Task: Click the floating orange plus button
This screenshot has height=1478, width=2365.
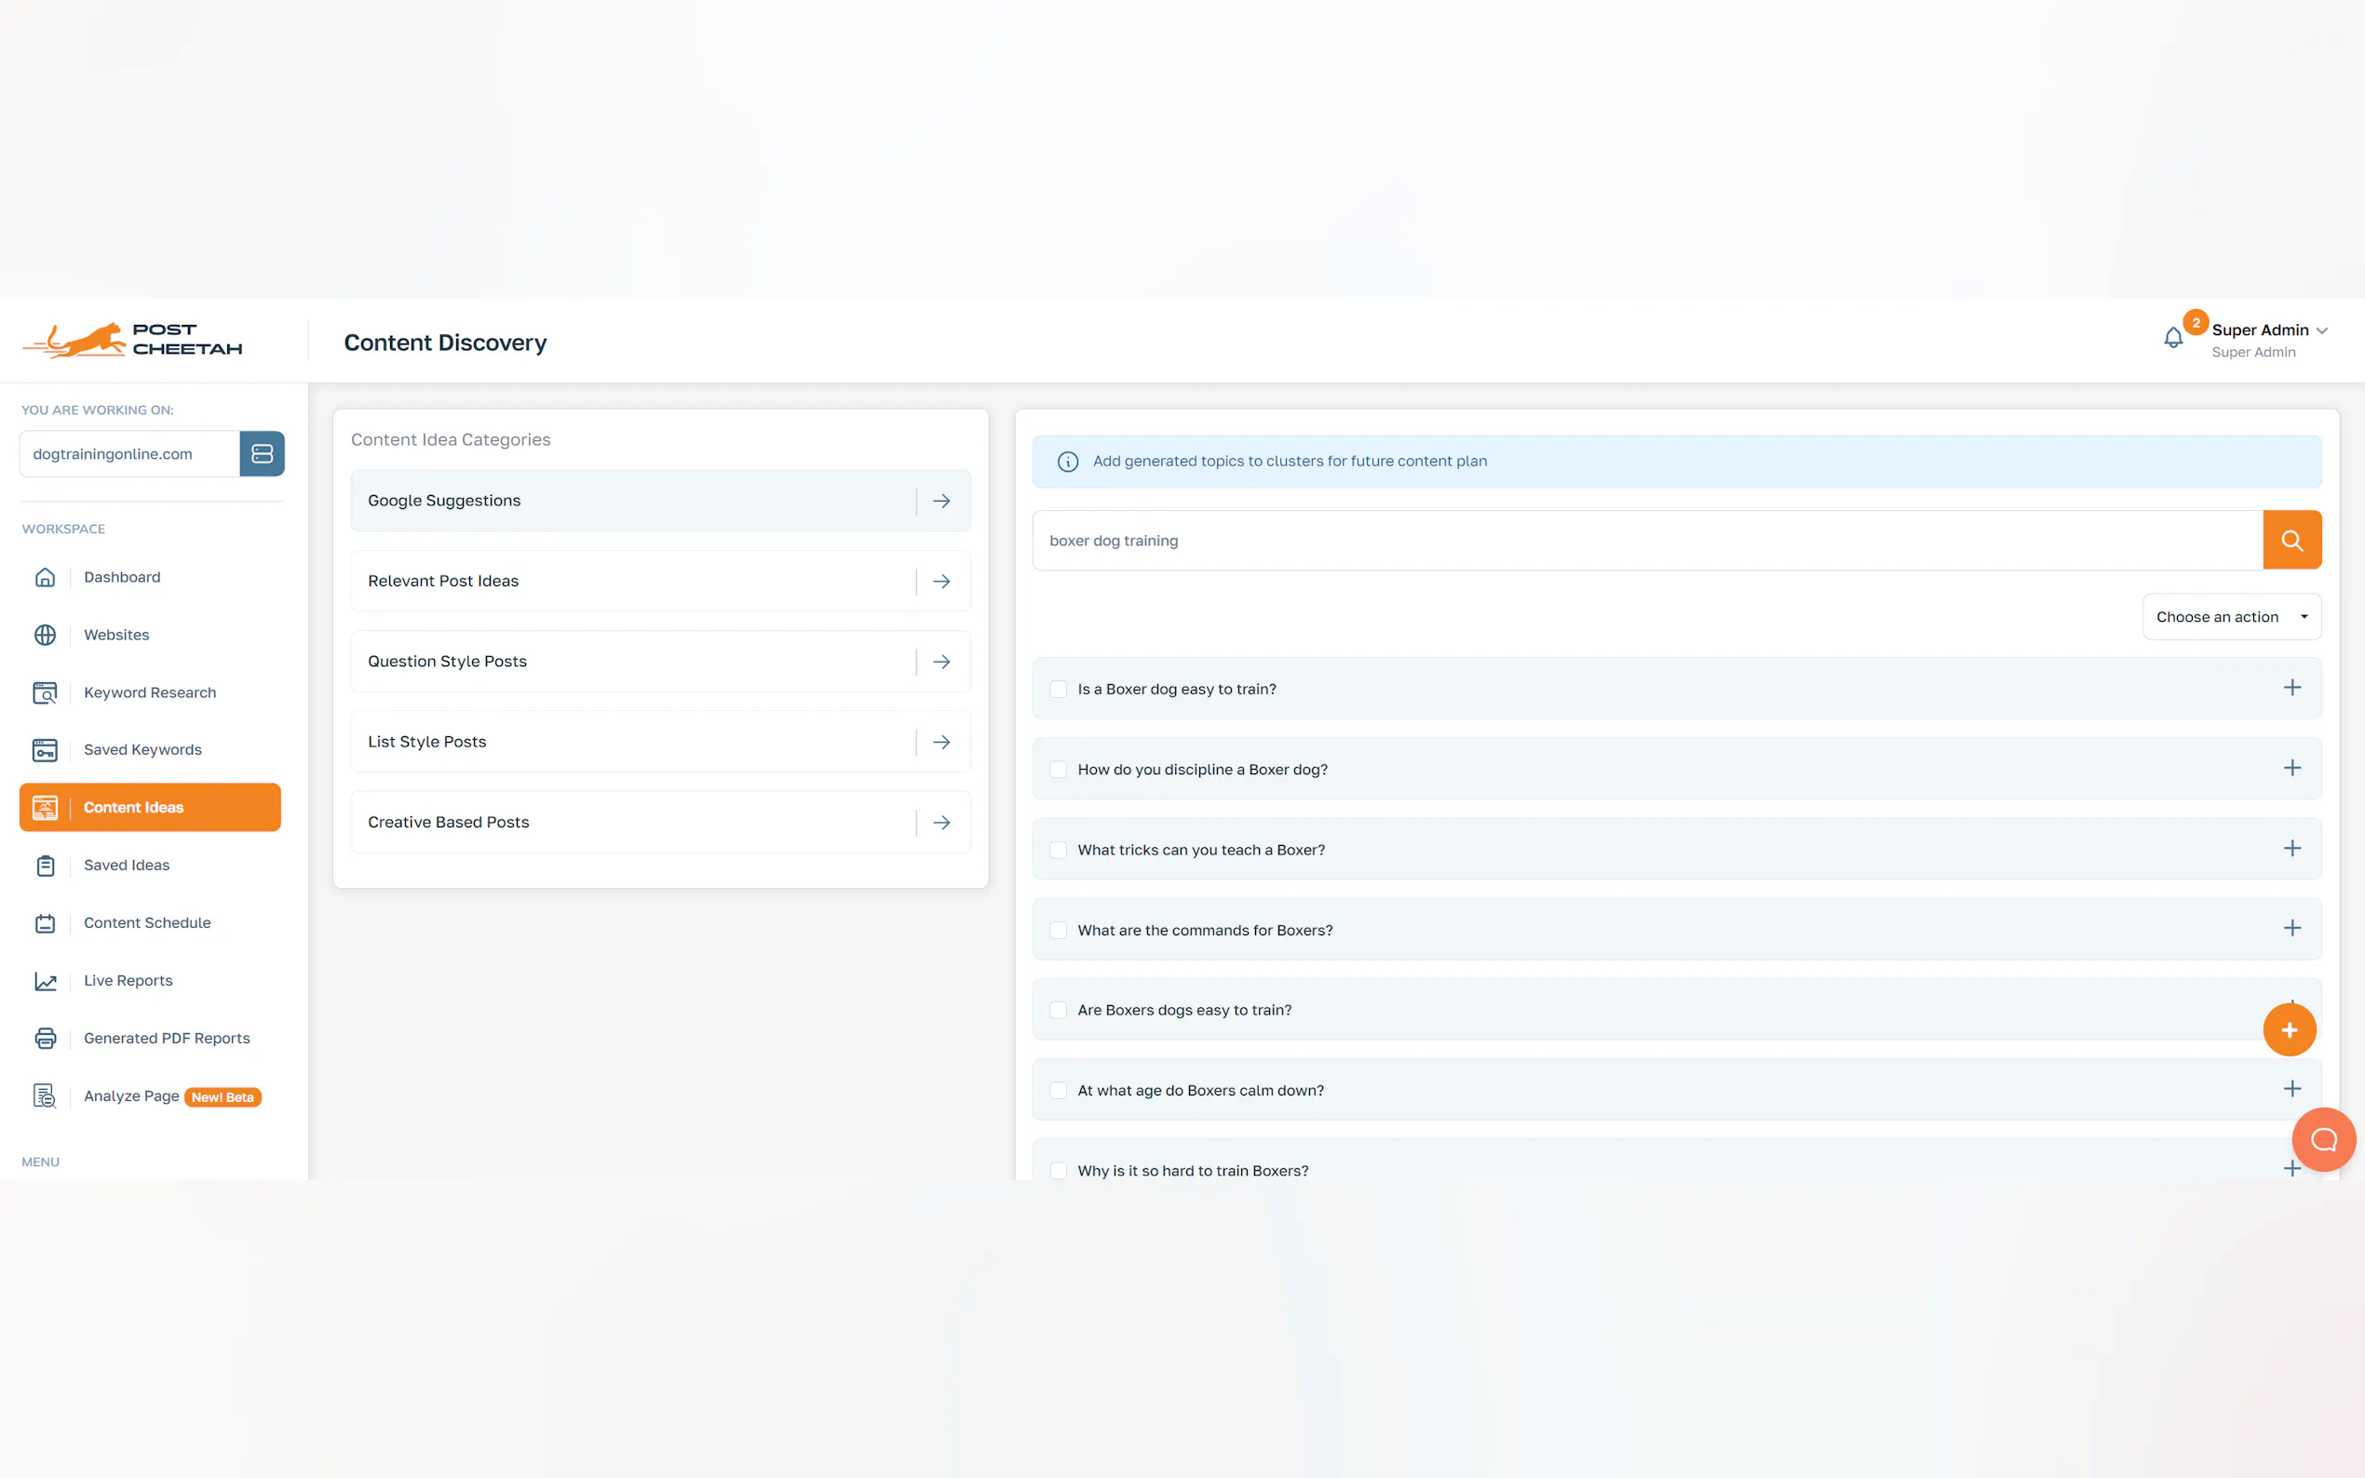Action: point(2289,1029)
